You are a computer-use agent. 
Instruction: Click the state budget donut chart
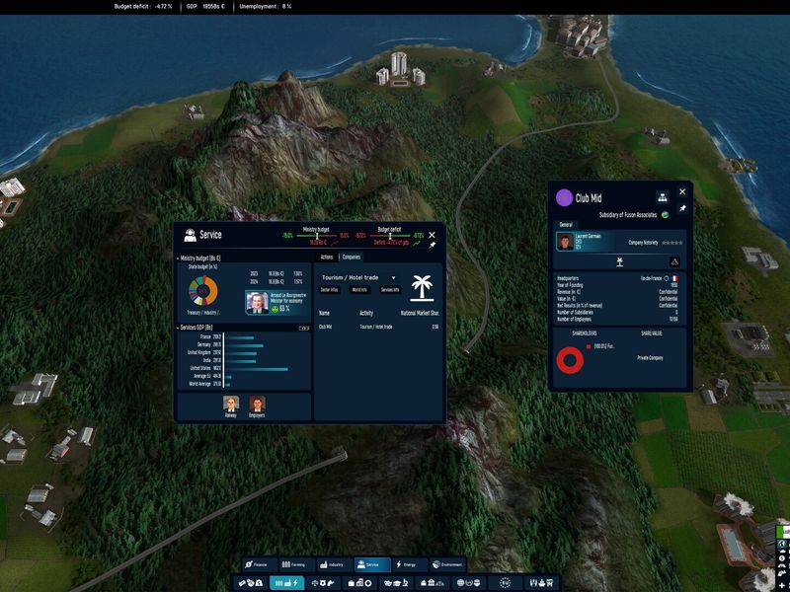203,290
